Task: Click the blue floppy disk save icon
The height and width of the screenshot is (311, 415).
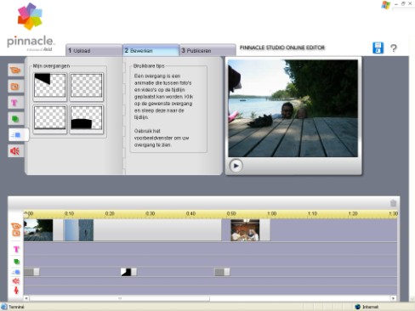Action: click(378, 48)
